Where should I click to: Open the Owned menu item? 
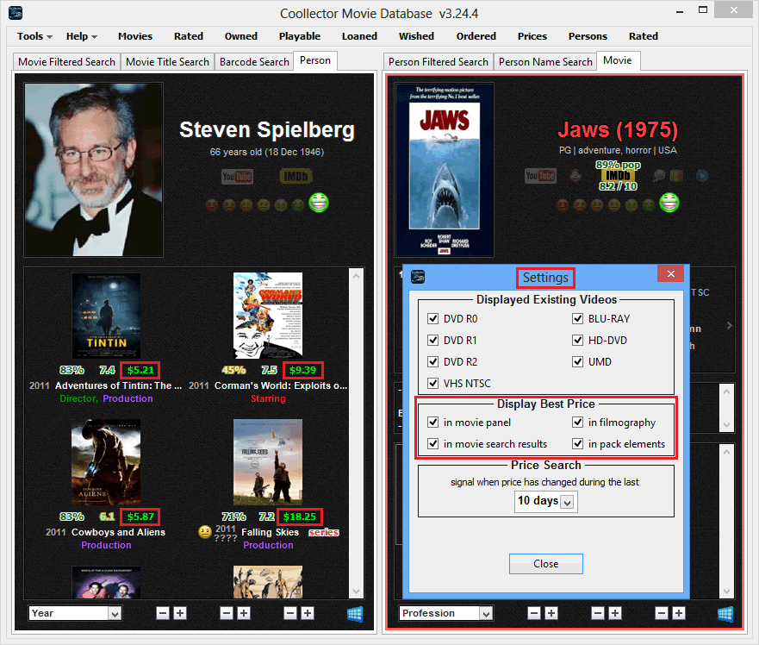click(241, 36)
